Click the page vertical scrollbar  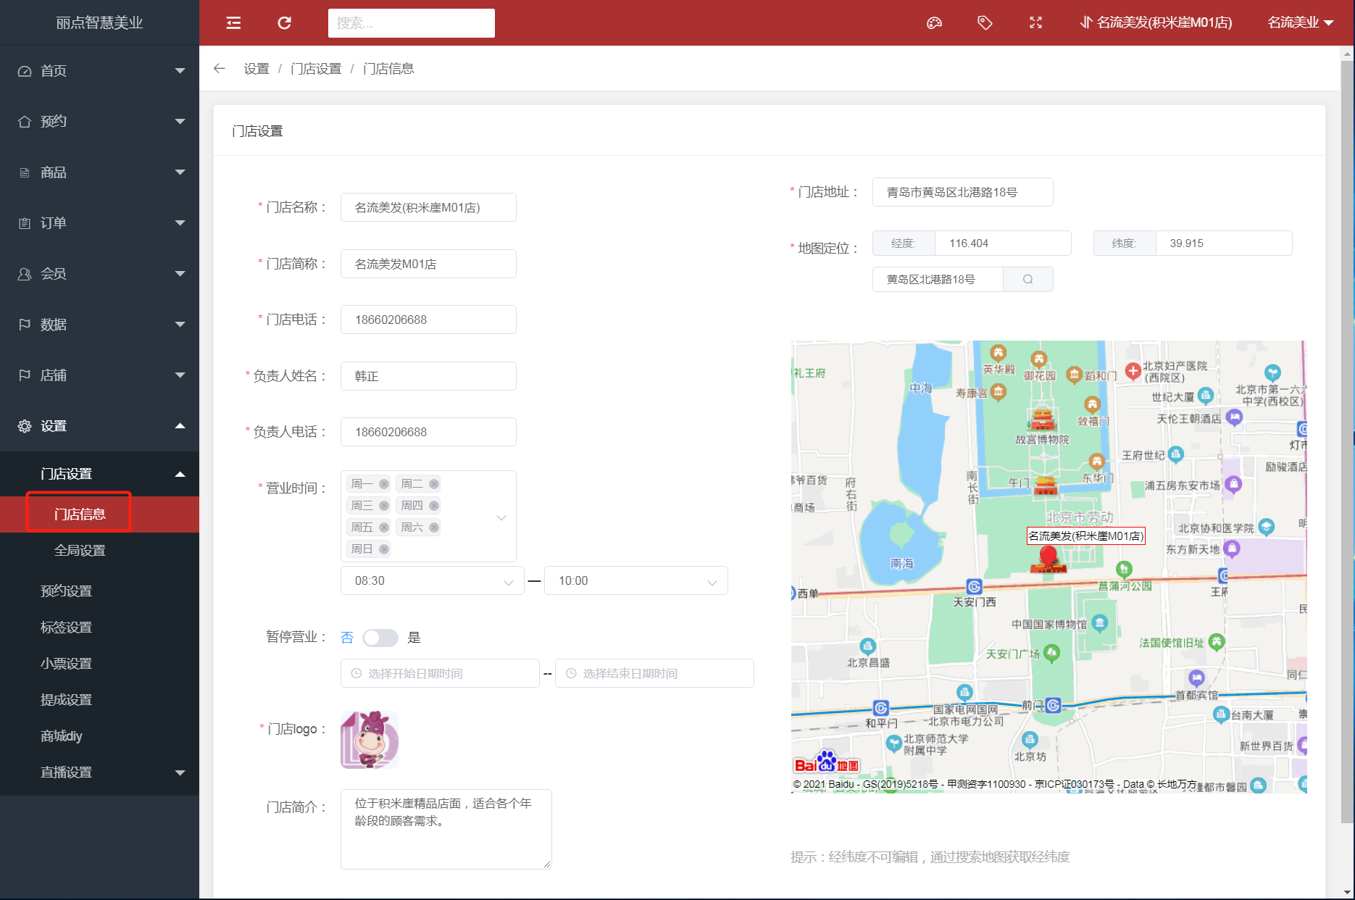[x=1348, y=442]
